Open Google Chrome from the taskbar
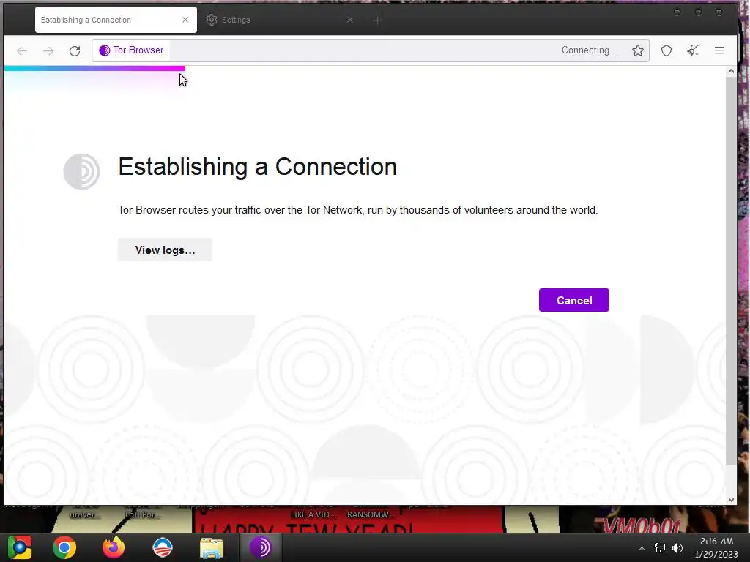750x562 pixels. 64,547
